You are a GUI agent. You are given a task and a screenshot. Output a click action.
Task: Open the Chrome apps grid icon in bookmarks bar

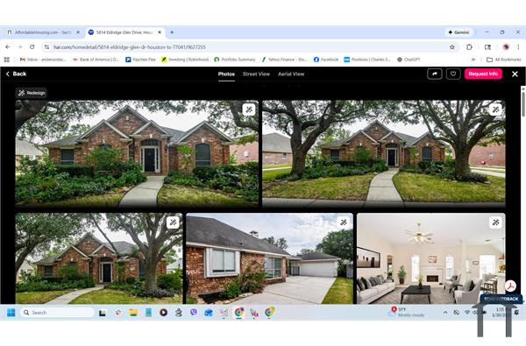[7, 60]
